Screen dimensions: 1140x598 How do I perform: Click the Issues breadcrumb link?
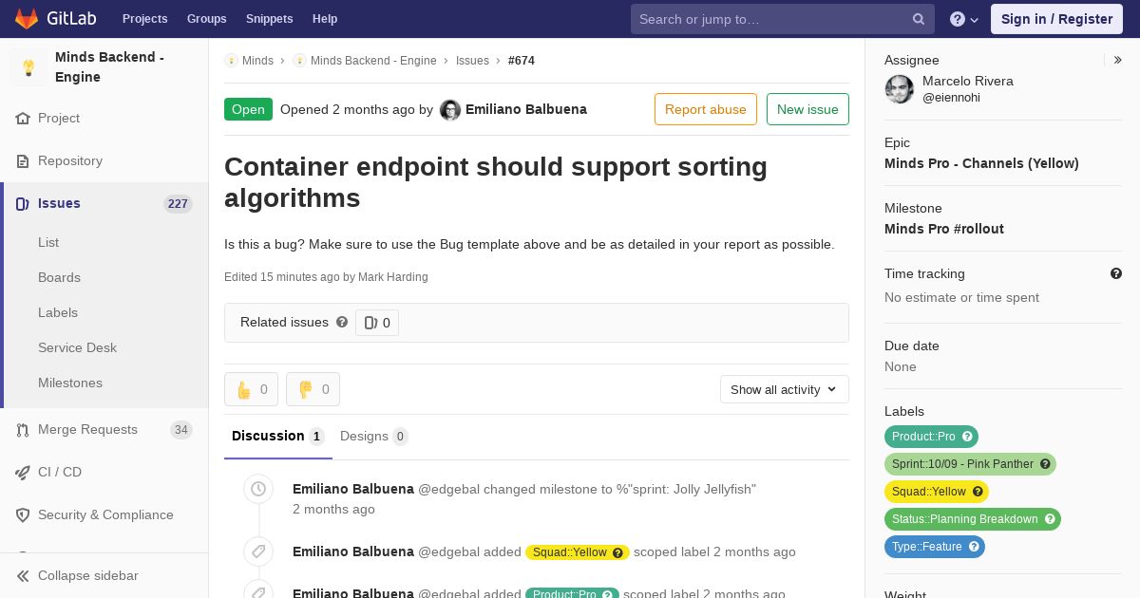coord(472,61)
